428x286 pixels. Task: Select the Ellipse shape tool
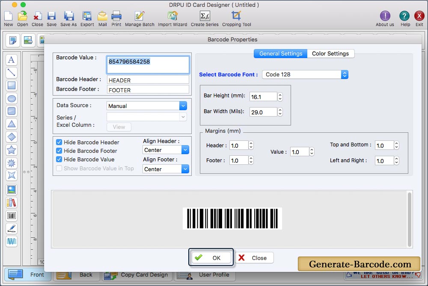(12, 98)
